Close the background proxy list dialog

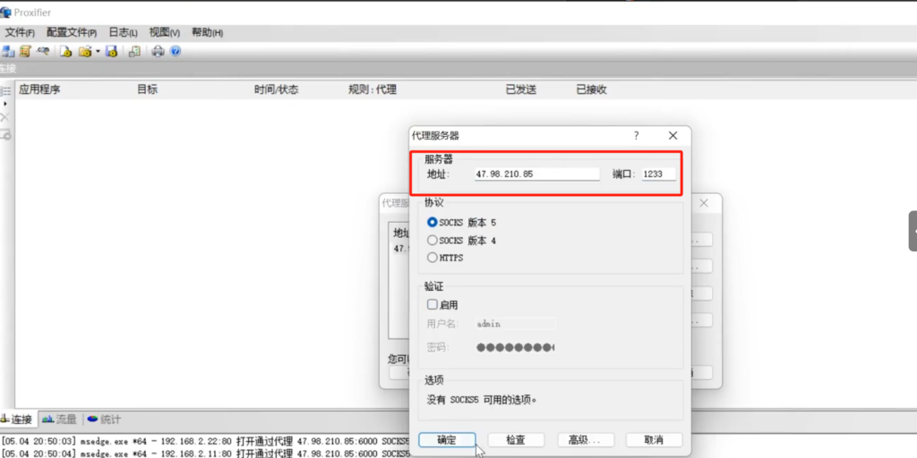[x=704, y=203]
